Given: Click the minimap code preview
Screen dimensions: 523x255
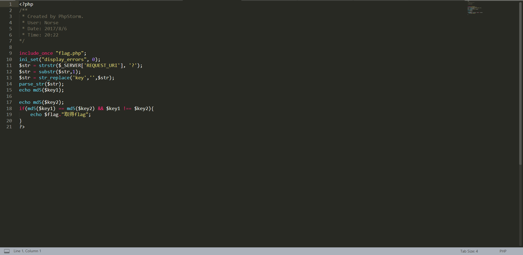Looking at the screenshot, I should [475, 9].
